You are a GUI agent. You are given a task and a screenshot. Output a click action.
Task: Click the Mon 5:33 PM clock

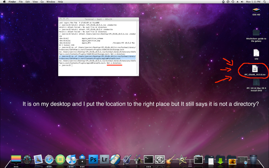click(x=253, y=2)
